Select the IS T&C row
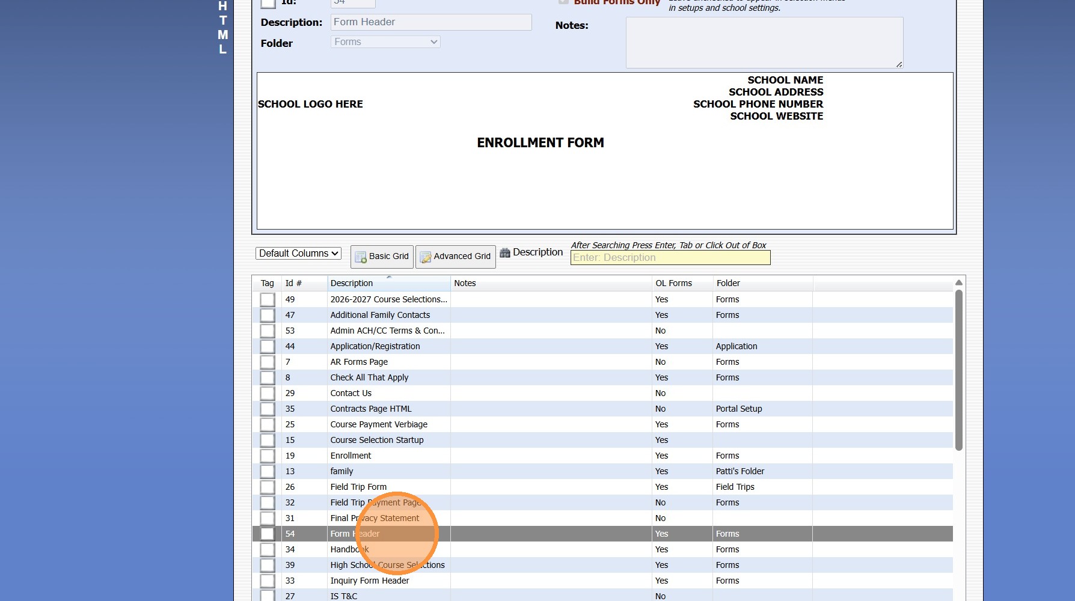 coord(602,596)
